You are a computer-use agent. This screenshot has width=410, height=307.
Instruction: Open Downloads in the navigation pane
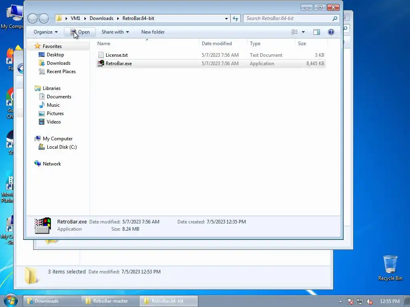pyautogui.click(x=58, y=63)
